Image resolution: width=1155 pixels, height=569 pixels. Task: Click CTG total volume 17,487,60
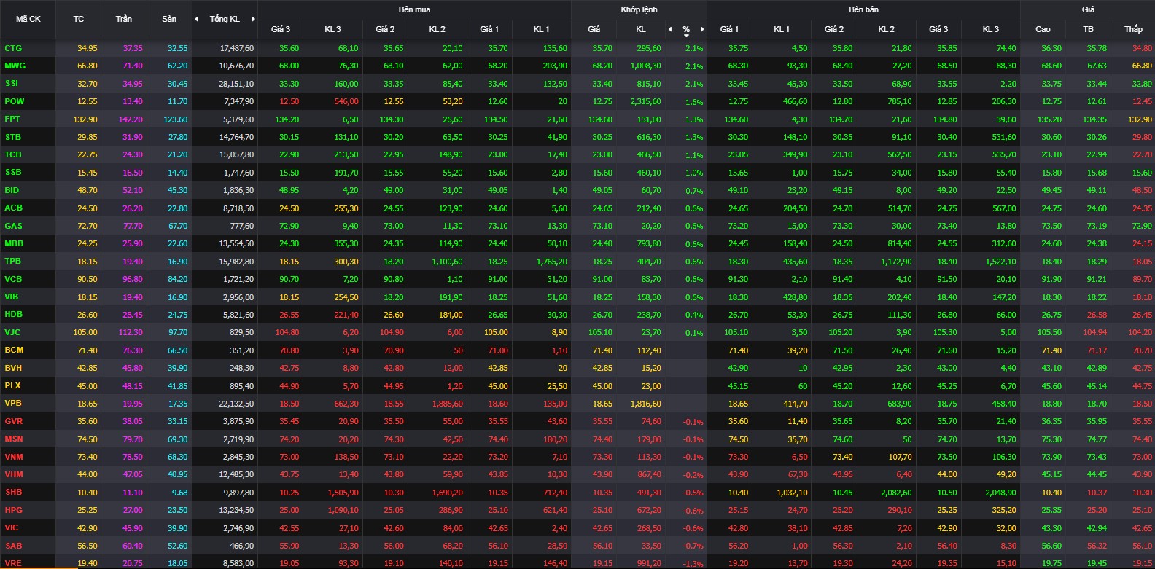point(237,48)
